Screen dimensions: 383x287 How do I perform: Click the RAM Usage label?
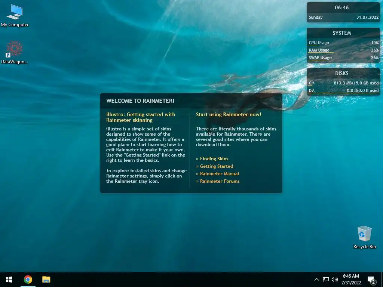pyautogui.click(x=319, y=50)
